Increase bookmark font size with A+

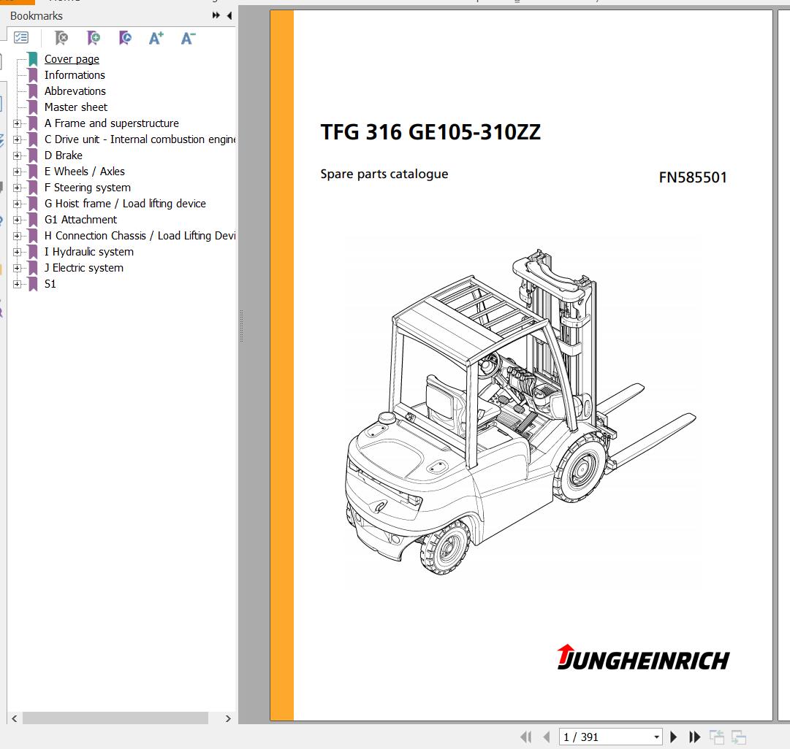pos(156,38)
